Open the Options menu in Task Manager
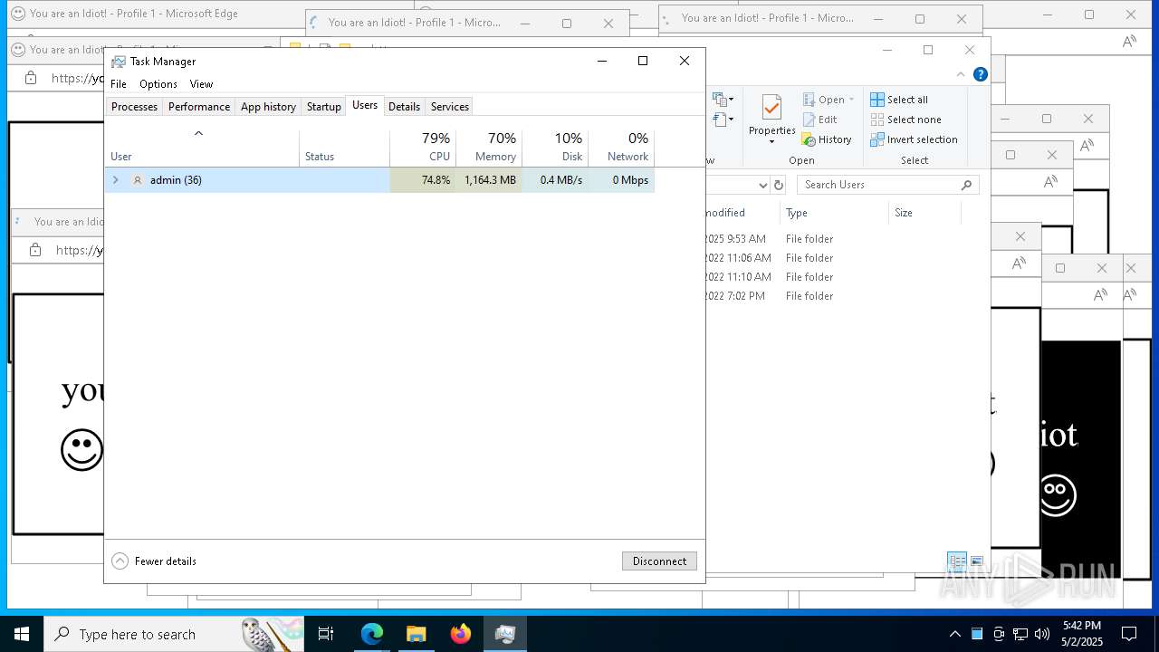 coord(158,84)
